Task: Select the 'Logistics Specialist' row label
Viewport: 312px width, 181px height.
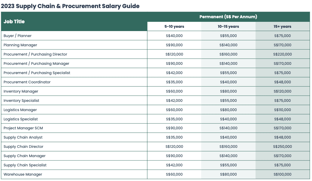Action: [21, 119]
